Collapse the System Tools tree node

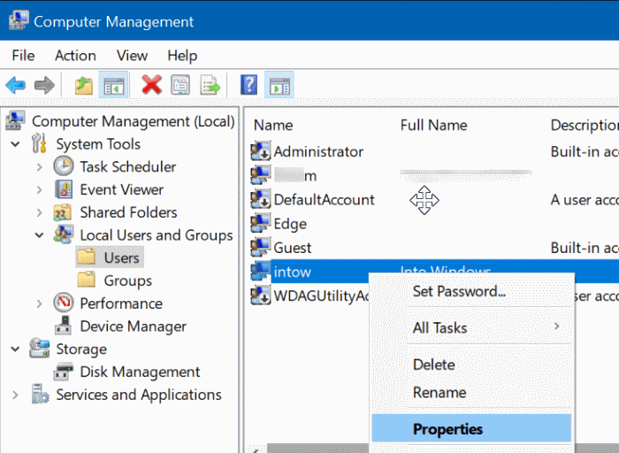[15, 144]
